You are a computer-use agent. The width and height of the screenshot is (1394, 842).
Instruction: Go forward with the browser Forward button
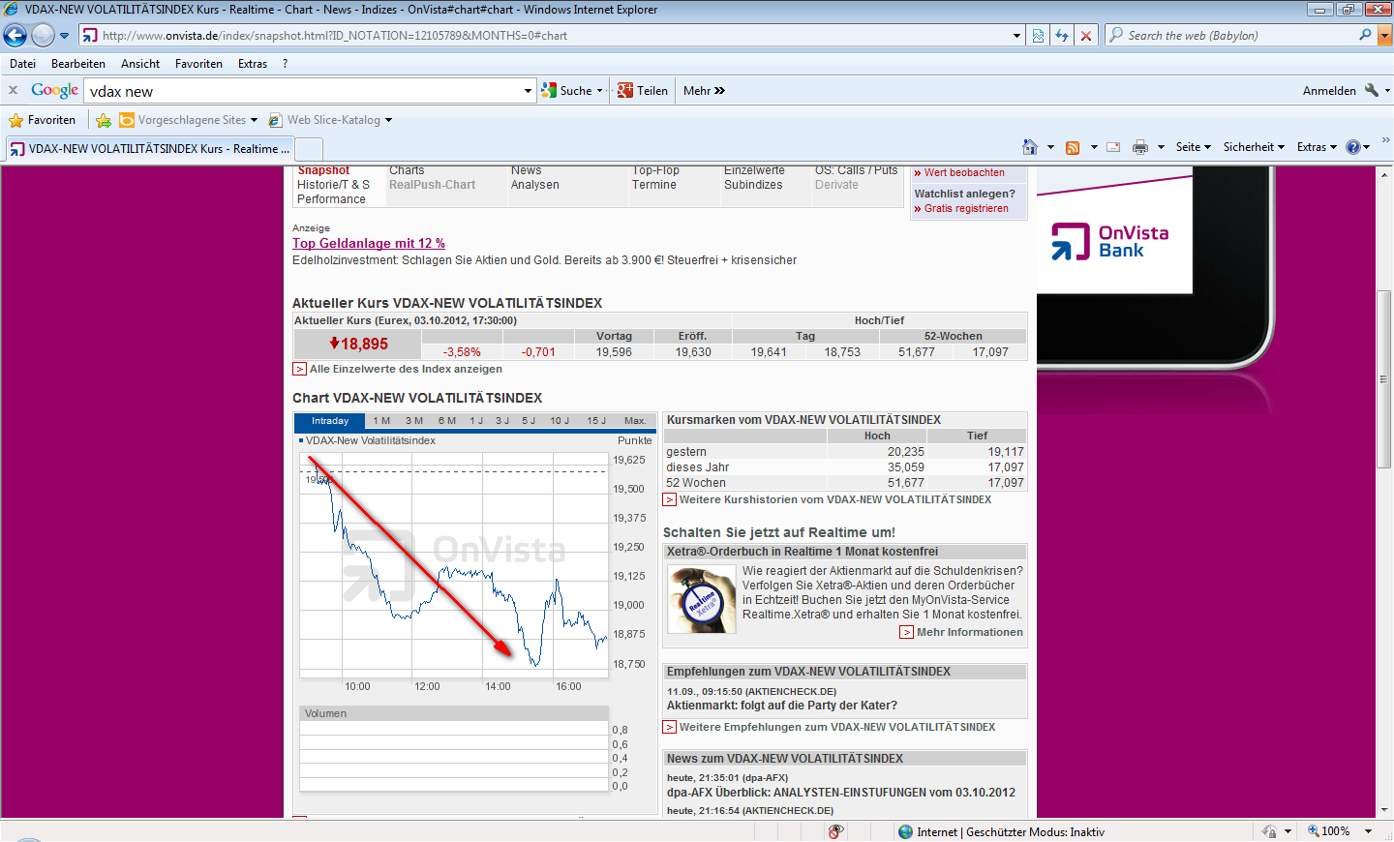43,36
